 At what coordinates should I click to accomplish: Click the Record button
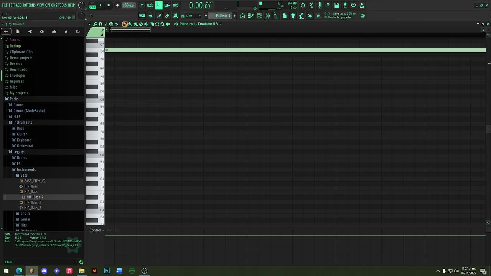click(x=117, y=5)
